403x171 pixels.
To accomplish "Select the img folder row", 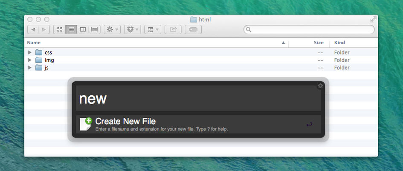I will (x=201, y=60).
